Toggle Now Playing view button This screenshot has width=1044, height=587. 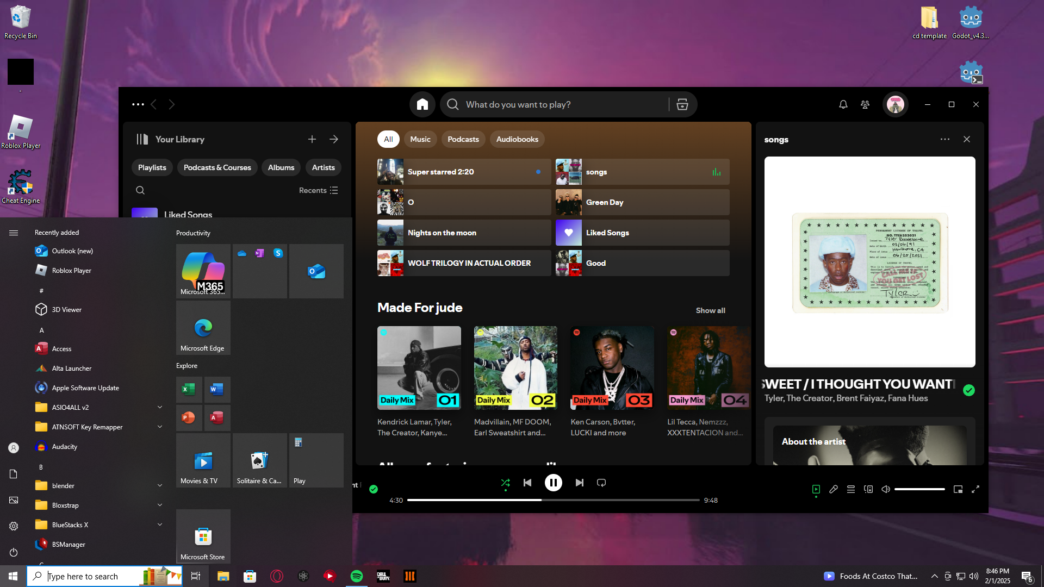pos(816,489)
